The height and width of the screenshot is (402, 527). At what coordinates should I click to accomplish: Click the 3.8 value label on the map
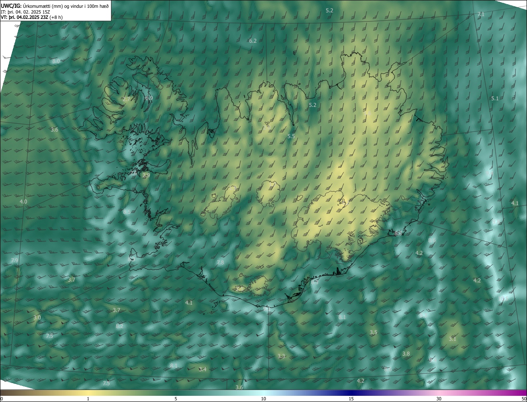pos(406,353)
